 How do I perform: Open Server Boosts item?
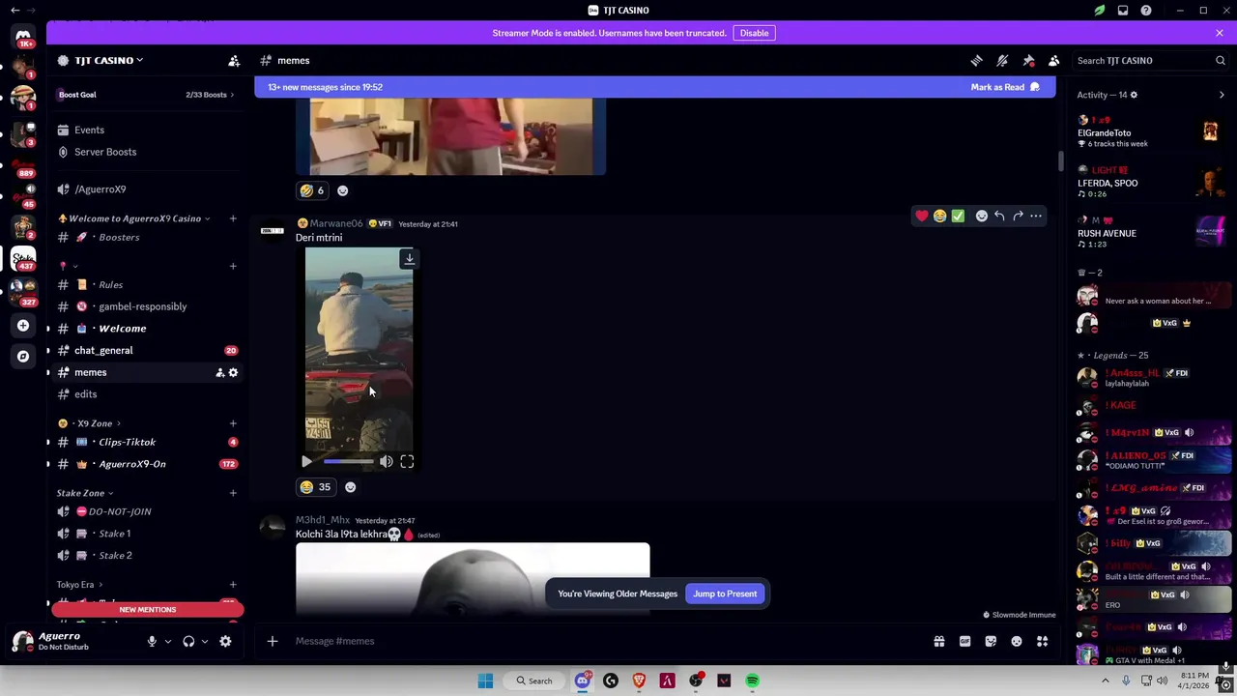147,152
